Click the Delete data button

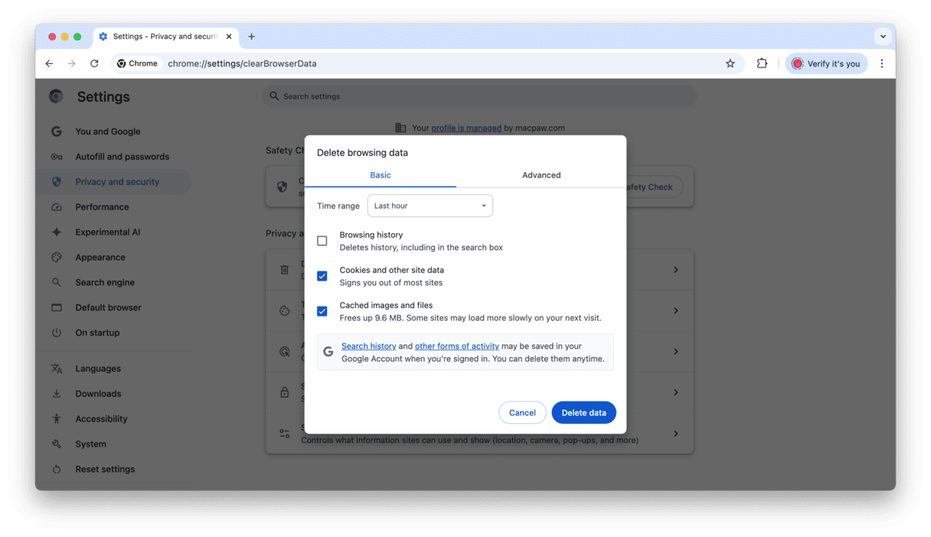pos(584,413)
